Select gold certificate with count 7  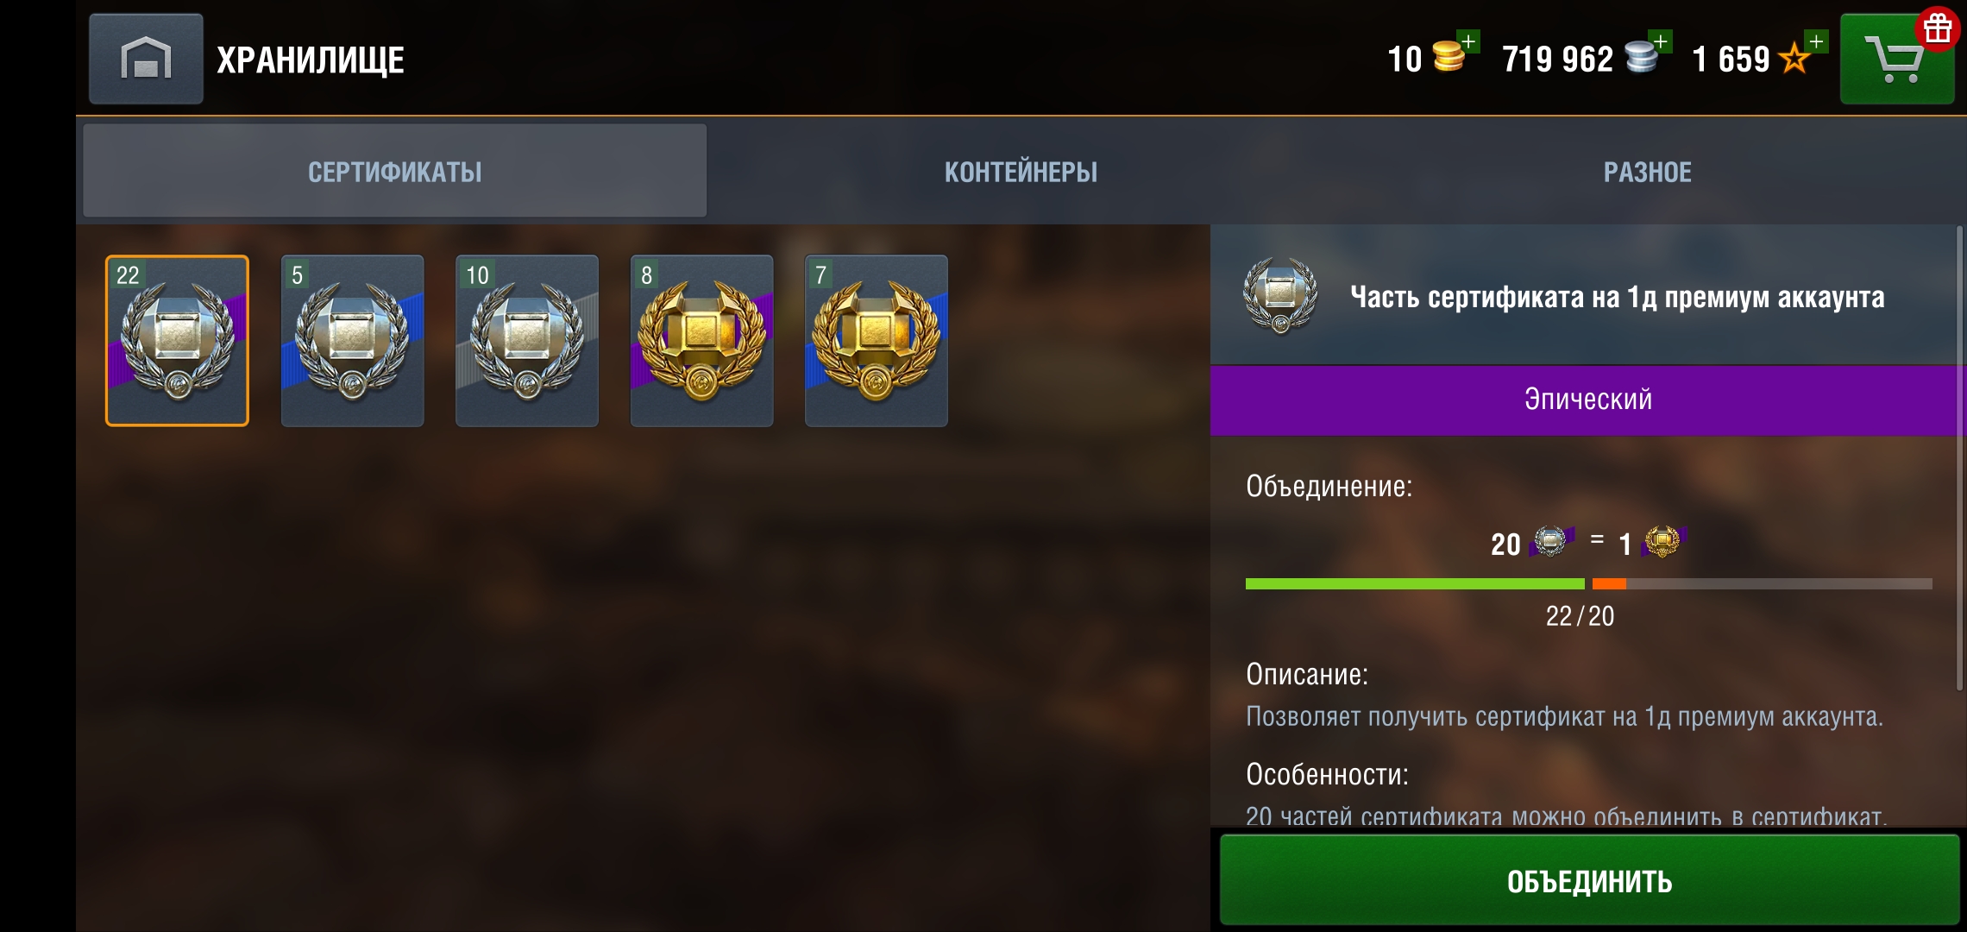876,340
